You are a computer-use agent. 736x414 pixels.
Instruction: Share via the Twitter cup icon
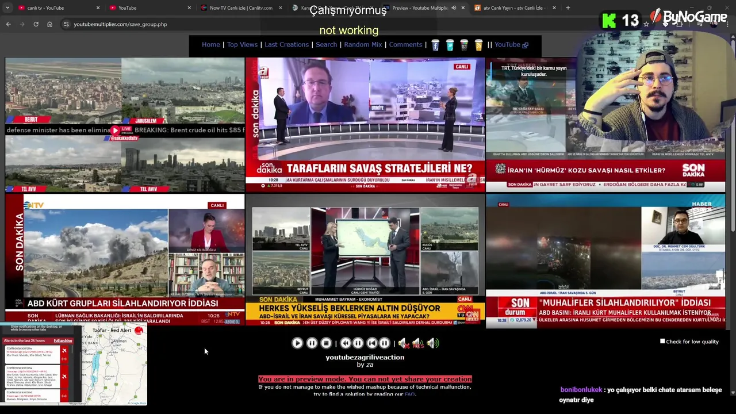point(450,45)
